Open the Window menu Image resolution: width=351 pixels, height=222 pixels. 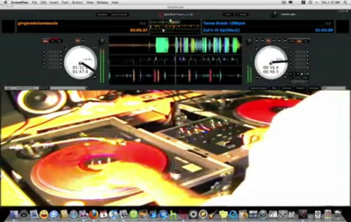(102, 2)
